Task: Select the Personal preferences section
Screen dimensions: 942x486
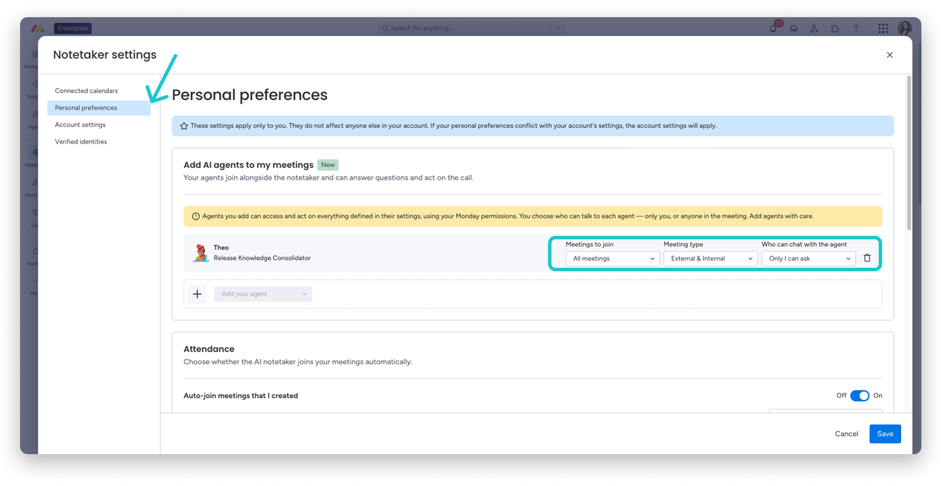Action: pyautogui.click(x=99, y=108)
